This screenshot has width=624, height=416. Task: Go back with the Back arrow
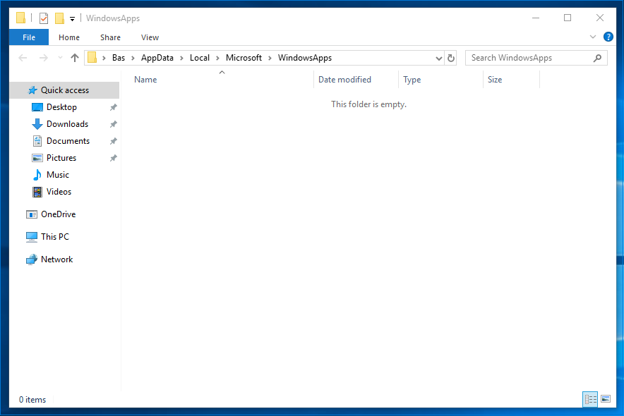pyautogui.click(x=23, y=58)
